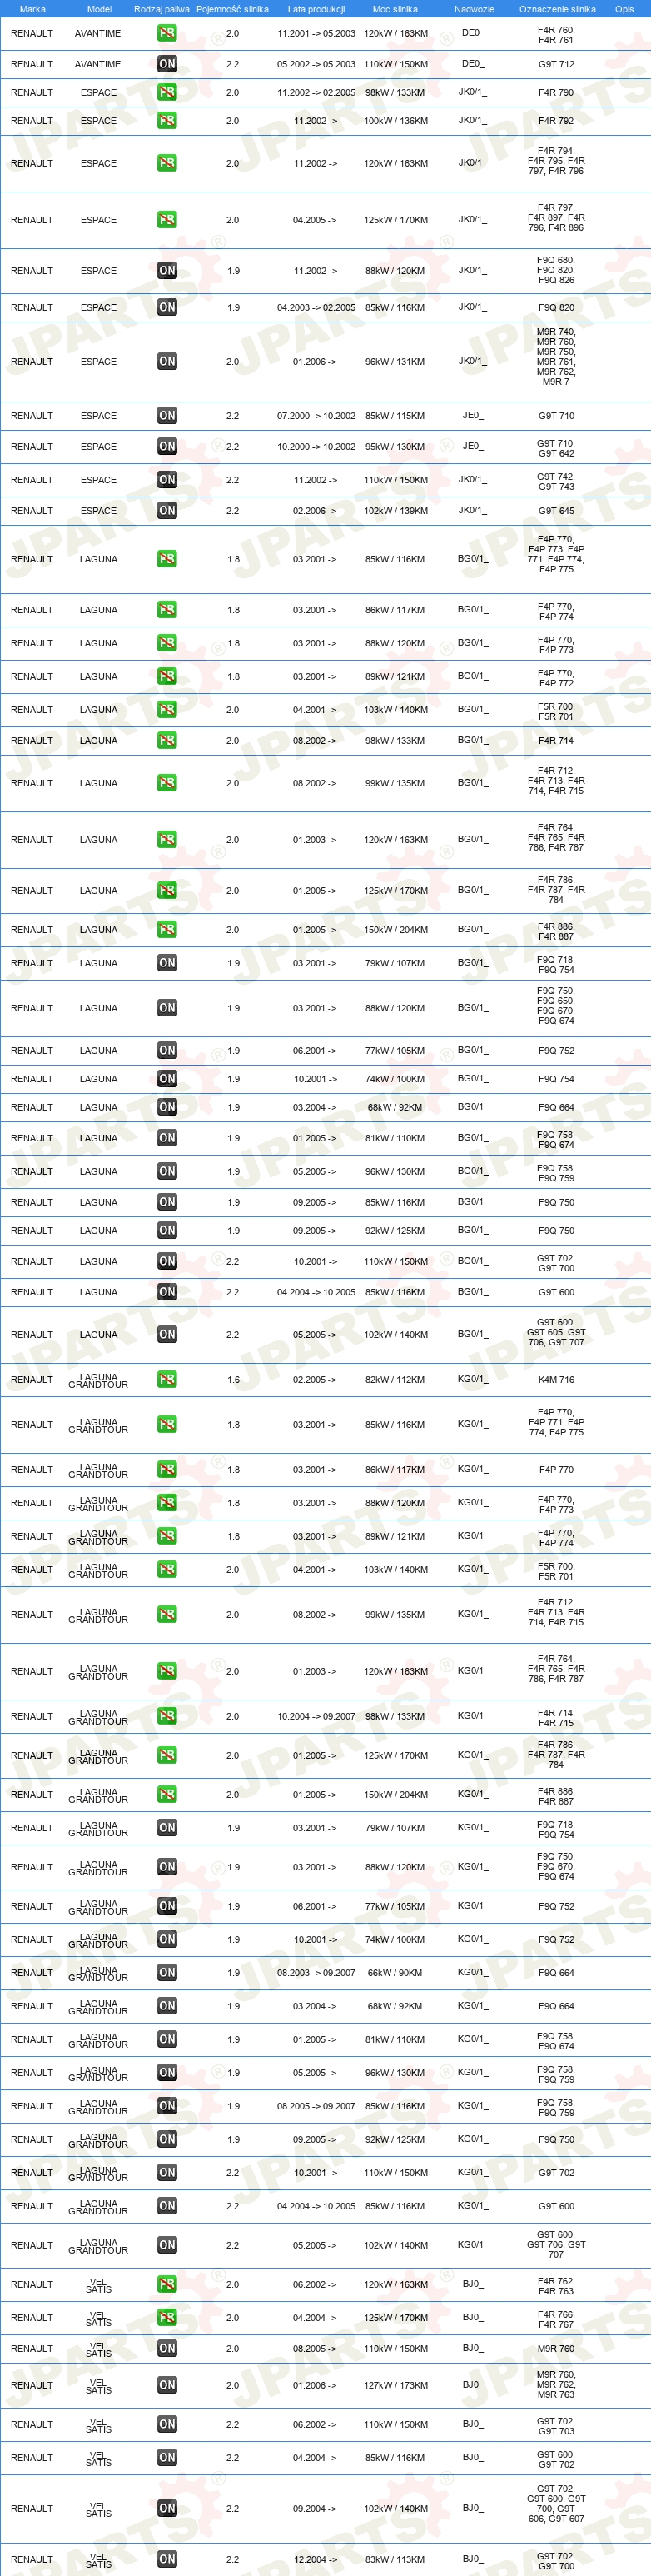
Task: Click the PB icon in the Vel Satis 120kW / 163KM row
Action: tap(167, 2284)
